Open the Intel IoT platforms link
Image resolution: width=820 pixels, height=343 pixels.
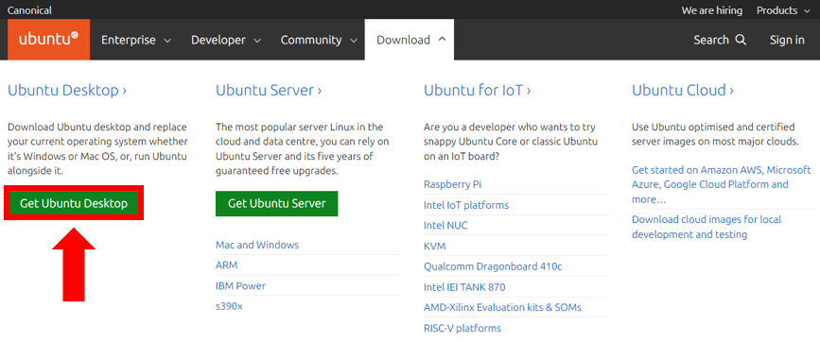(466, 205)
